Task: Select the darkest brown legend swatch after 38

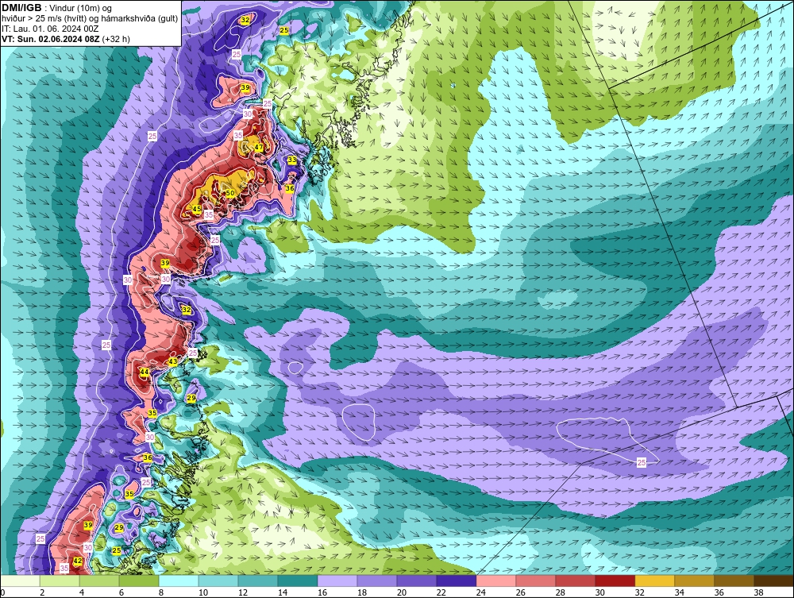Action: 773,581
